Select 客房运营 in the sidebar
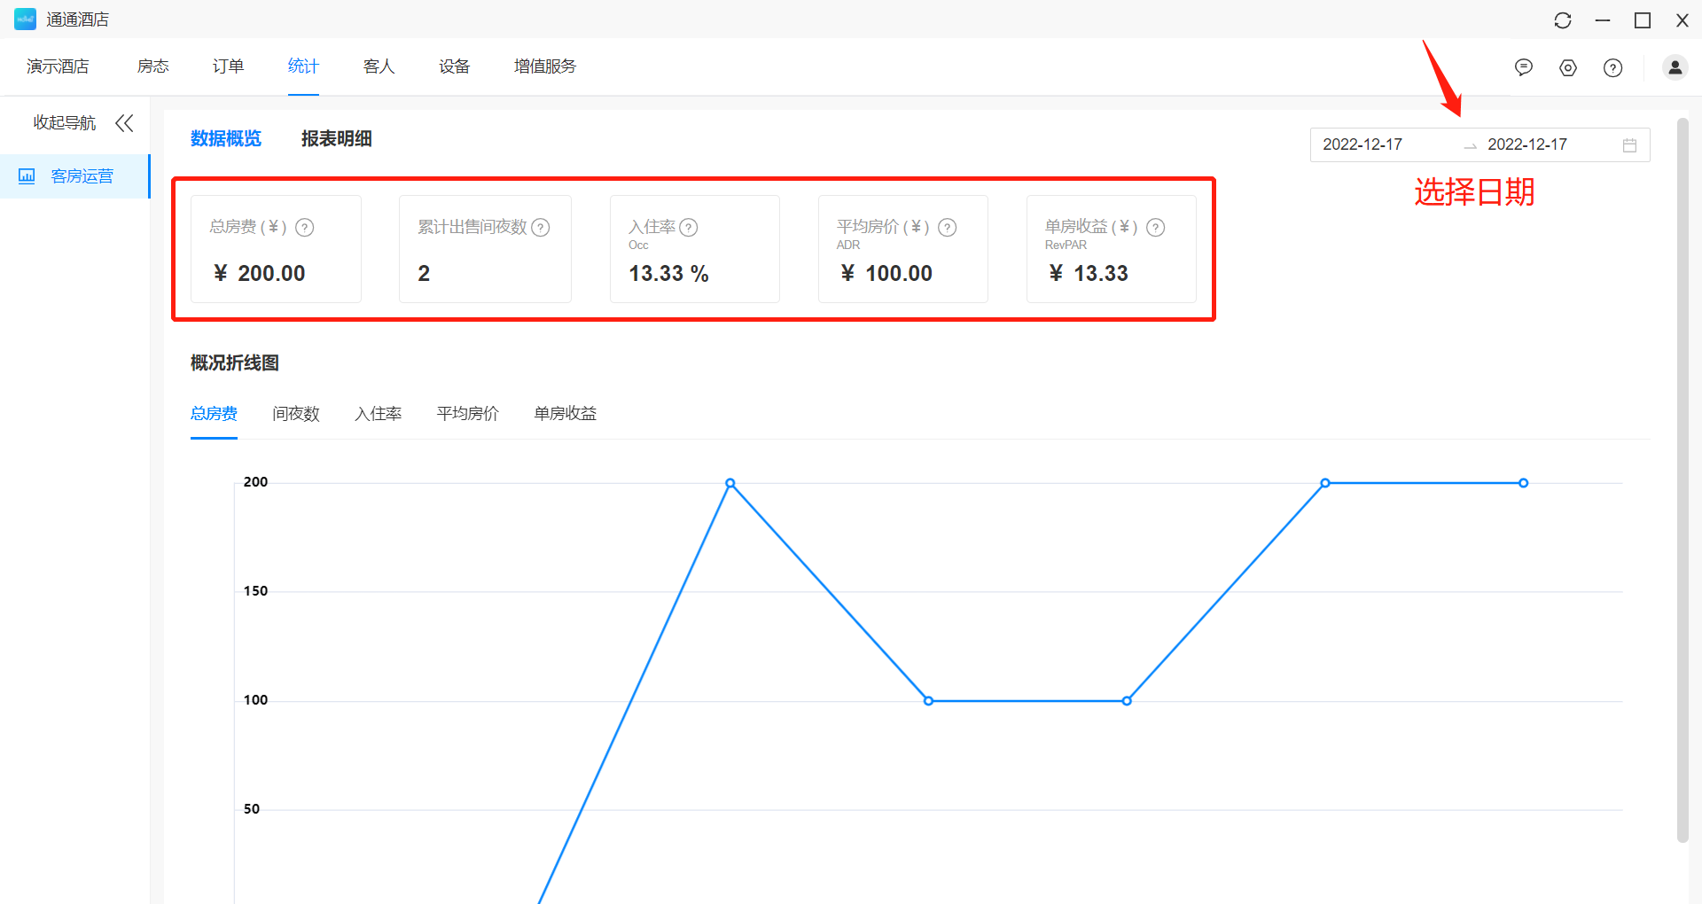Screen dimensions: 1702x904 pos(82,176)
